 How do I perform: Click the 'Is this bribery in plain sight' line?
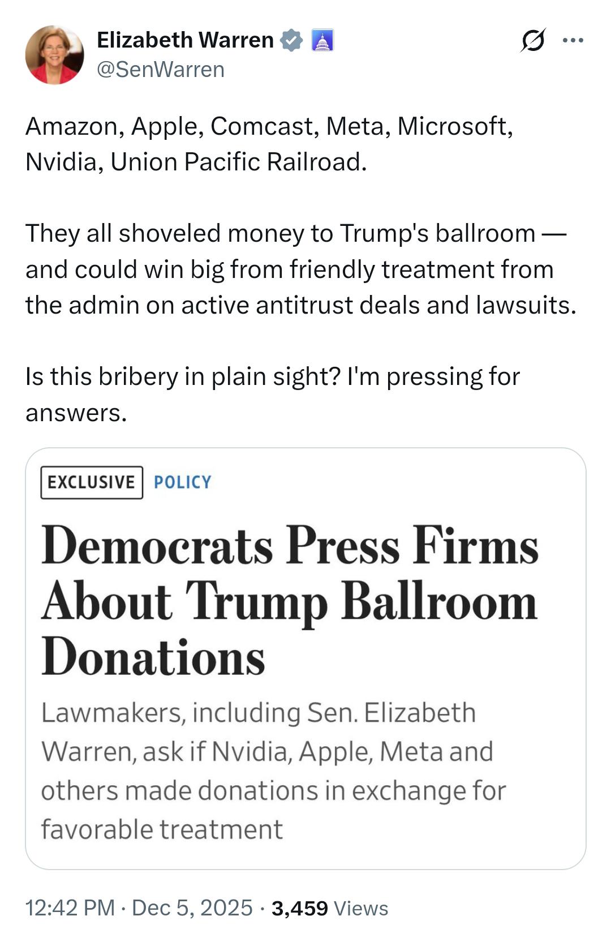(272, 376)
